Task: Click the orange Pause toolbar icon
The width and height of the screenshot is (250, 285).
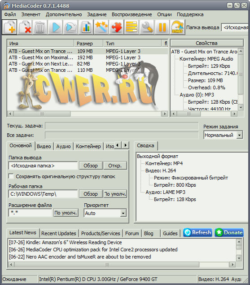Action: pyautogui.click(x=162, y=27)
